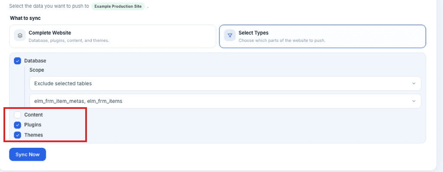Viewport: 443px width, 172px height.
Task: Click the Scope label
Action: (x=37, y=70)
